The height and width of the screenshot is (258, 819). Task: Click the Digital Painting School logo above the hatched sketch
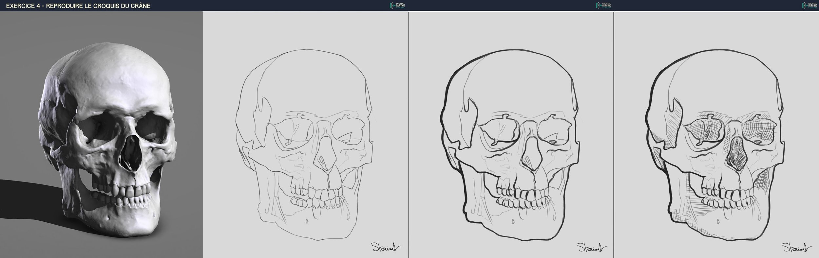809,5
